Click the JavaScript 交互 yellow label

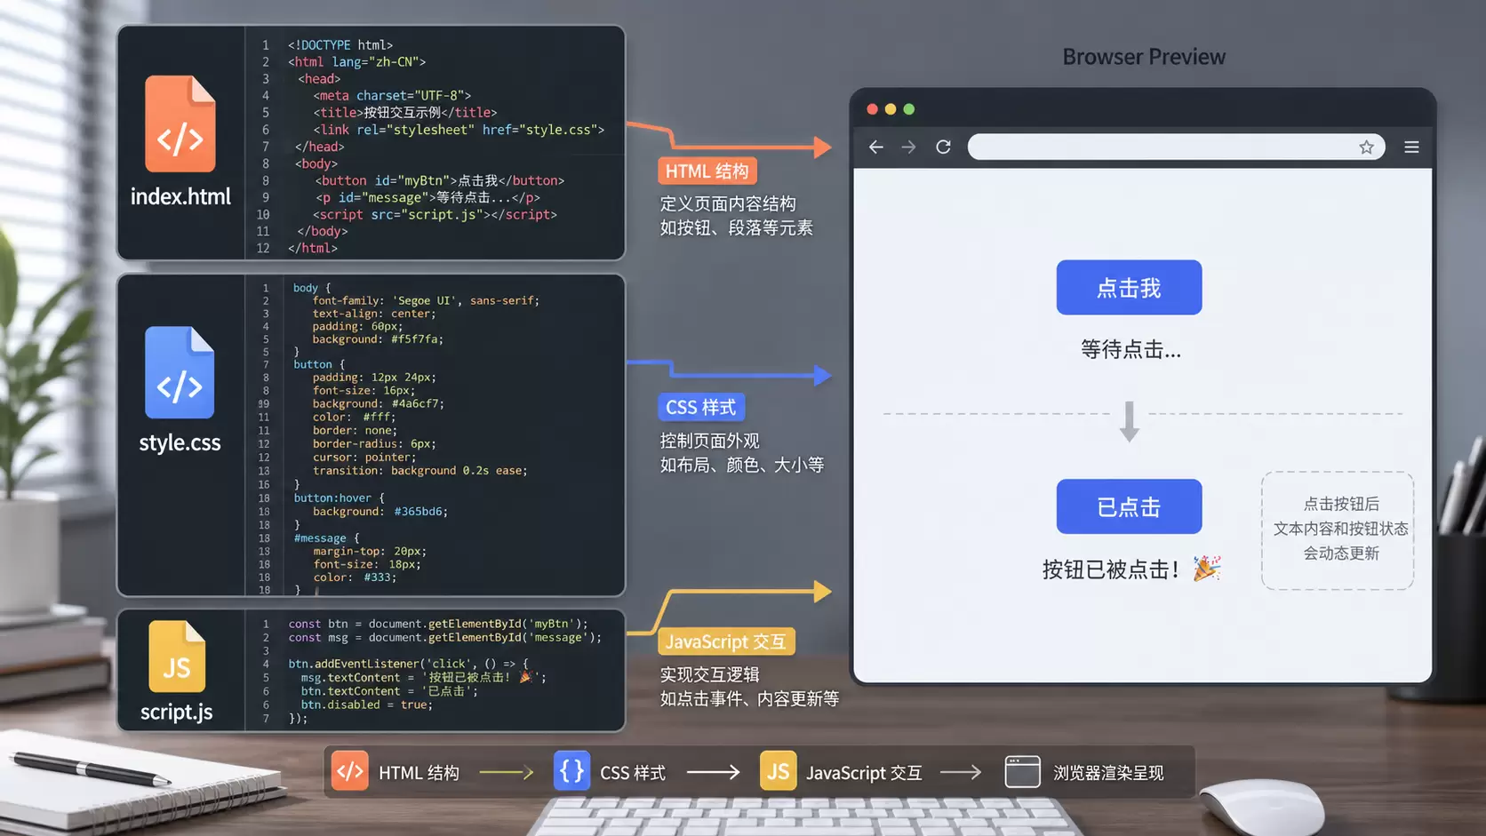coord(726,641)
